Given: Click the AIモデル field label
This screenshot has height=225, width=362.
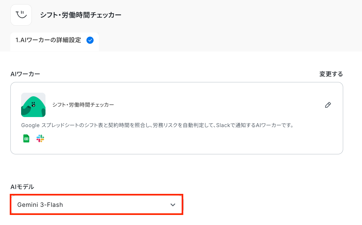Looking at the screenshot, I should (x=22, y=187).
